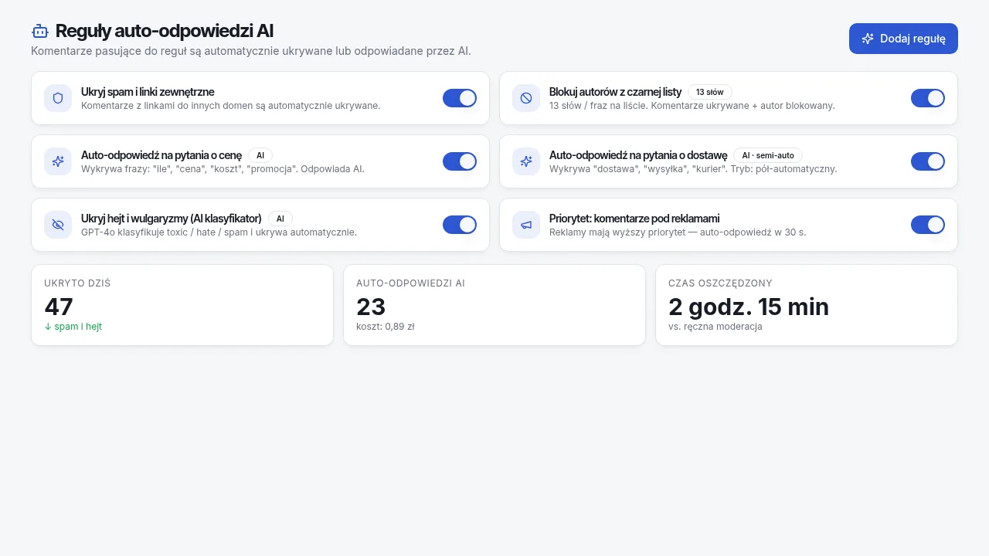
Task: Click the CZAS OSZCZĘDZONY card label
Action: pos(720,283)
